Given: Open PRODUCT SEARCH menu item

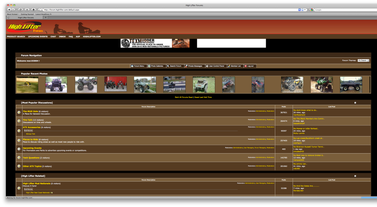Looking at the screenshot, I should point(16,36).
